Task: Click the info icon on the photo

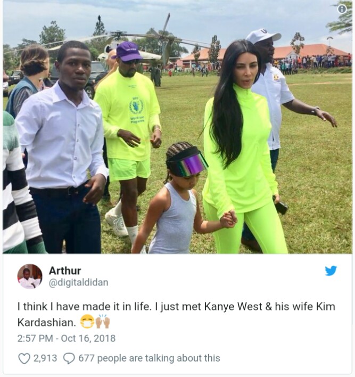Action: pos(342,9)
